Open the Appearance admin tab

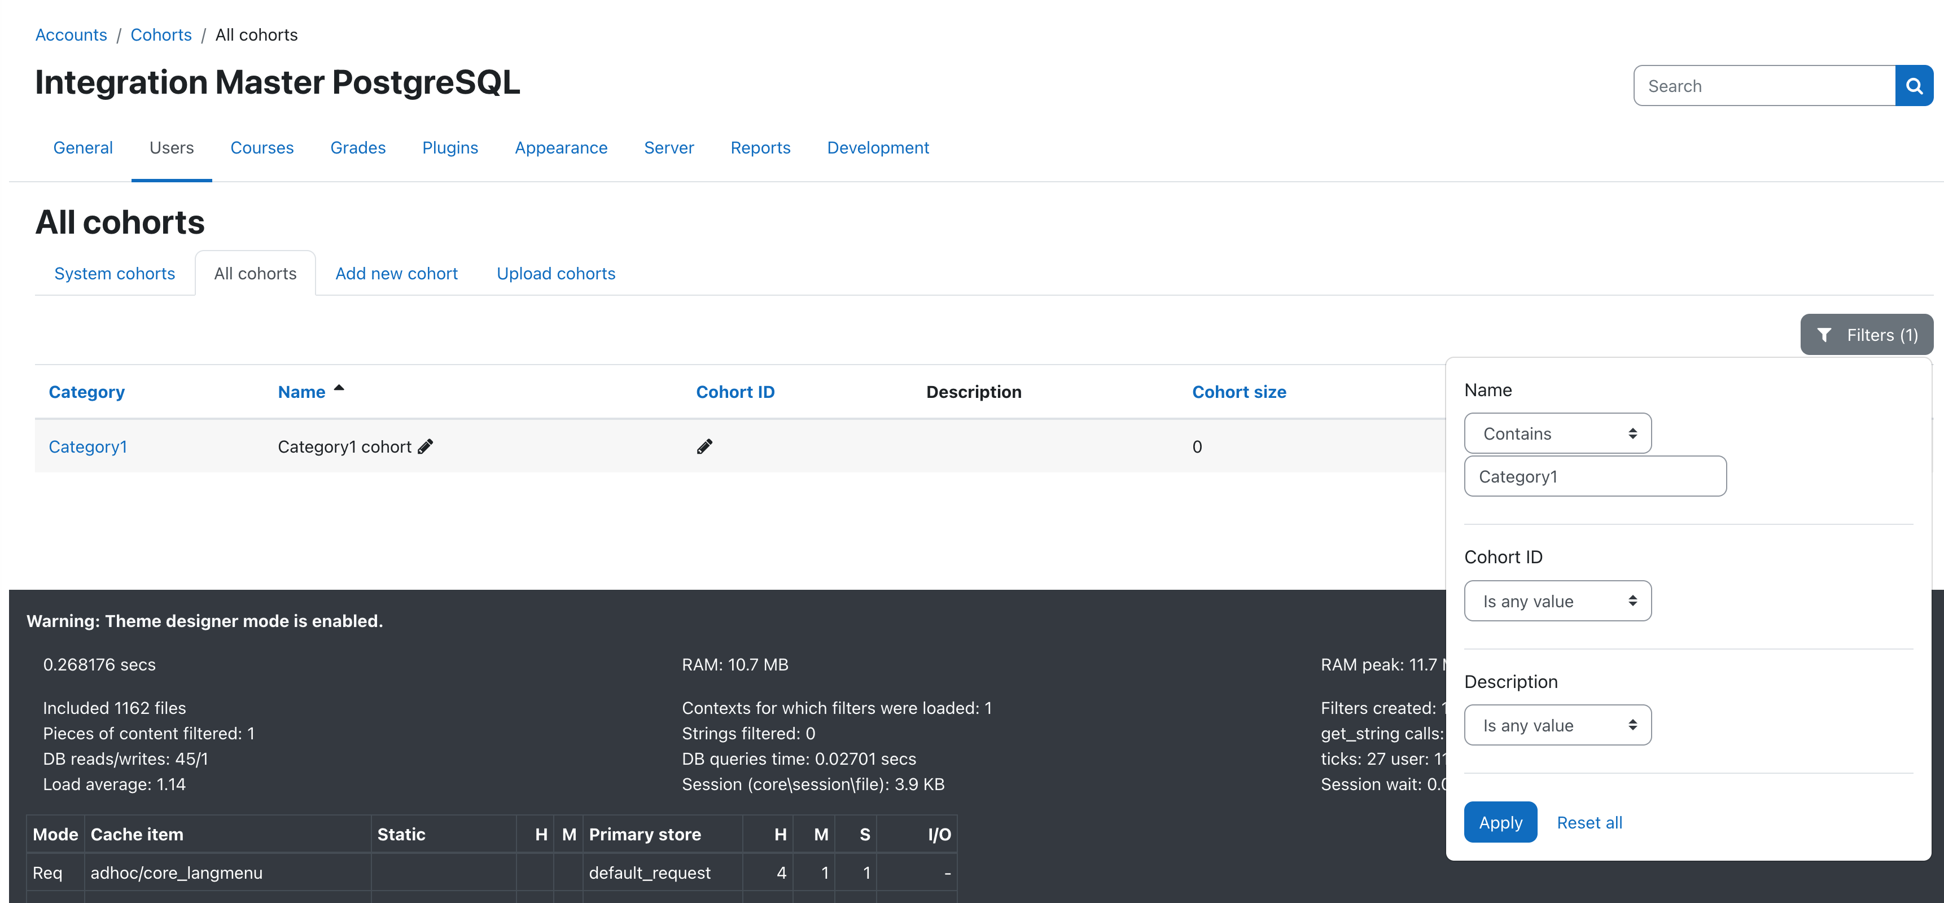tap(561, 148)
